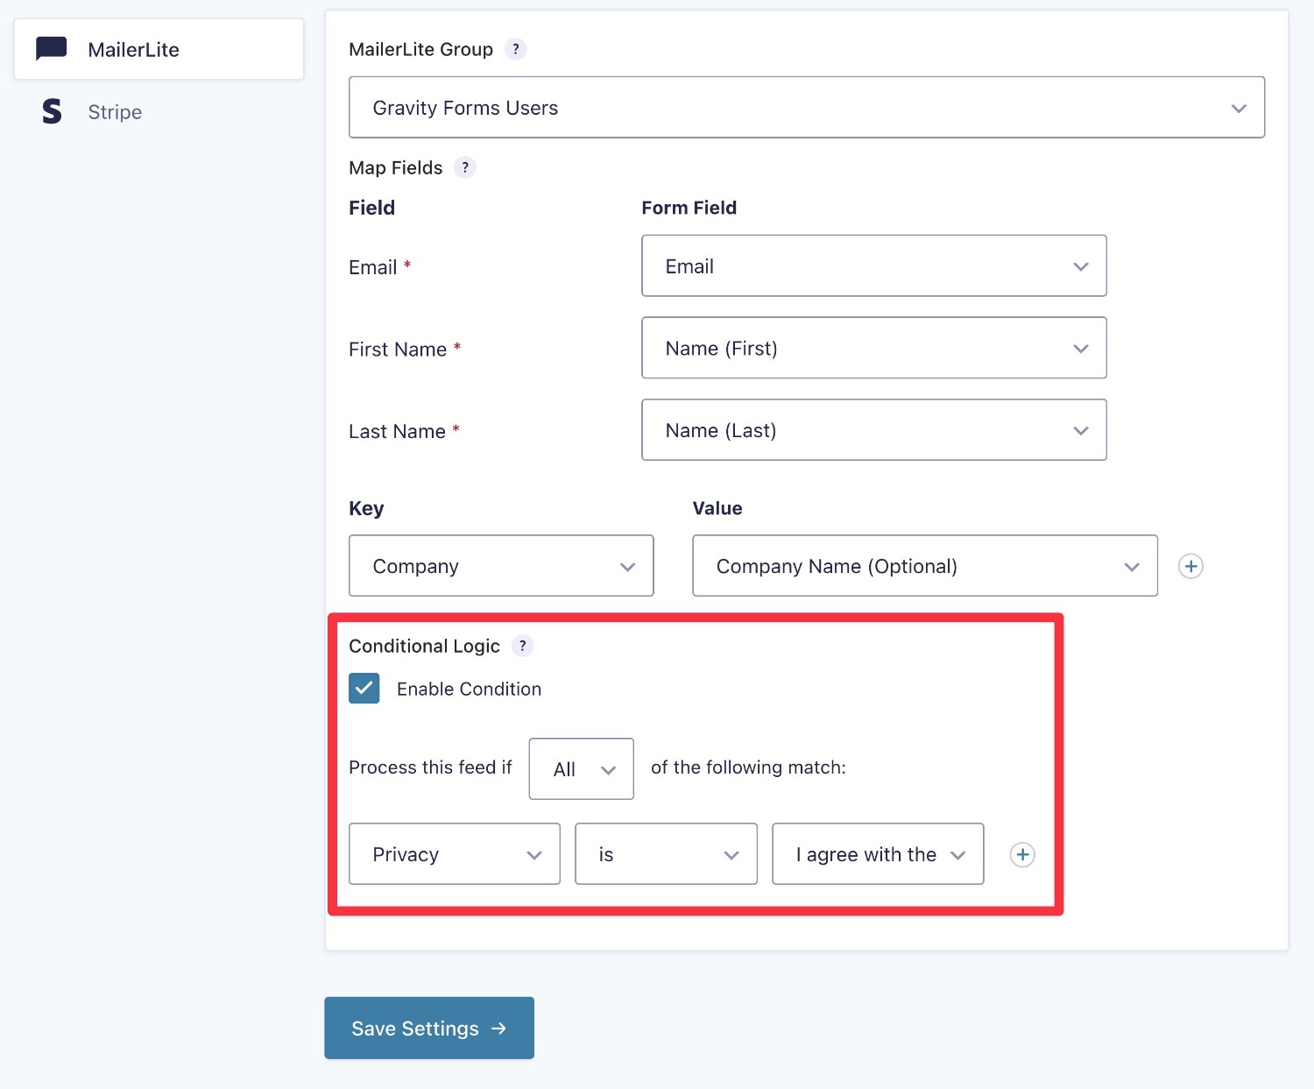The height and width of the screenshot is (1089, 1314).
Task: Open the Company Name (Optional) value dropdown
Action: (x=925, y=566)
